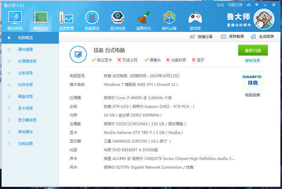Click the 电脑品牌 label
282x189 pixels.
pyautogui.click(x=252, y=95)
